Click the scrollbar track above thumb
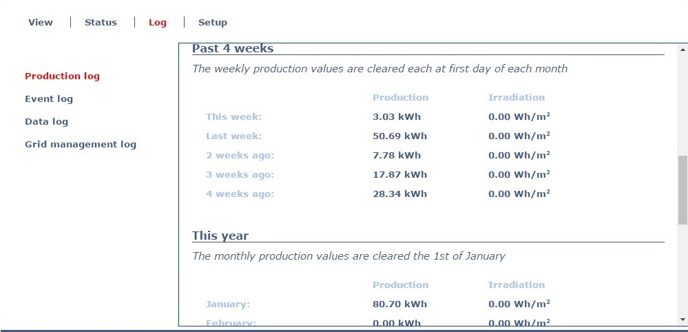This screenshot has width=688, height=332. [x=682, y=105]
